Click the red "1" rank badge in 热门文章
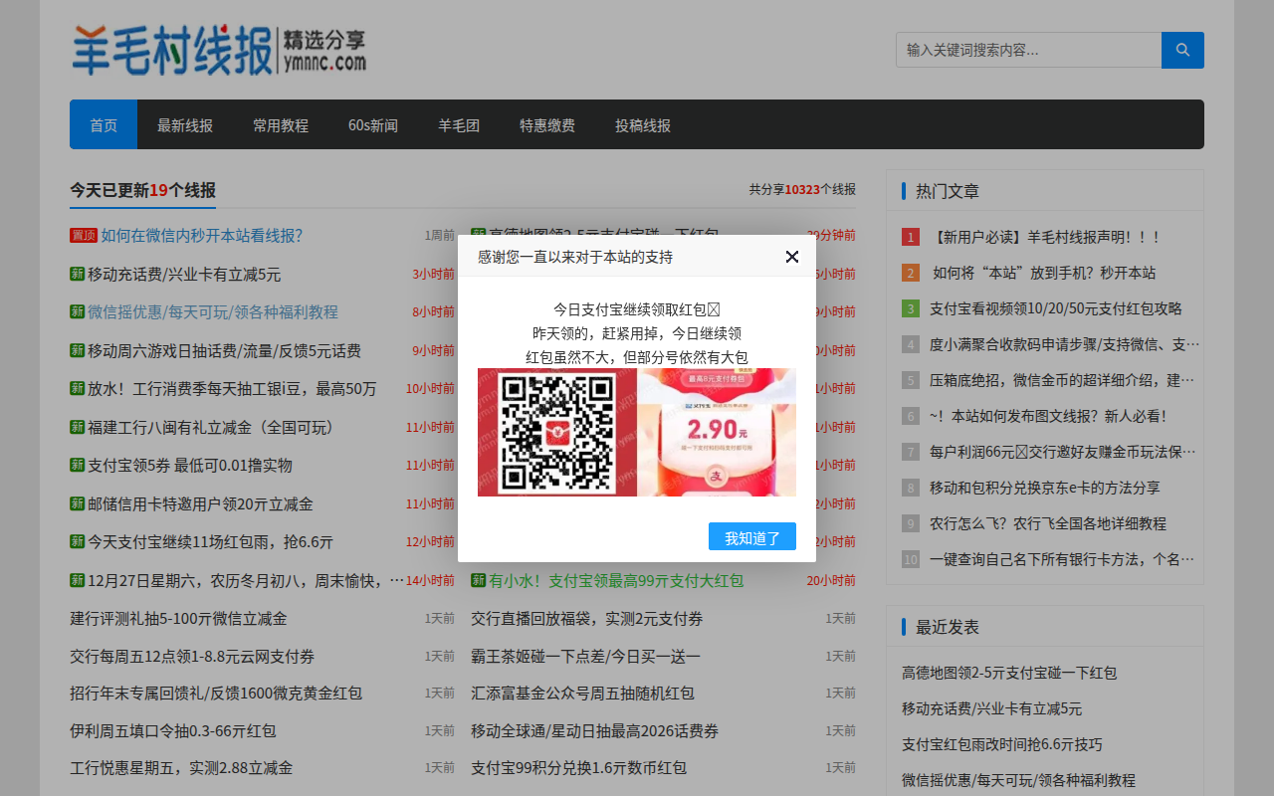1274x796 pixels. tap(910, 237)
